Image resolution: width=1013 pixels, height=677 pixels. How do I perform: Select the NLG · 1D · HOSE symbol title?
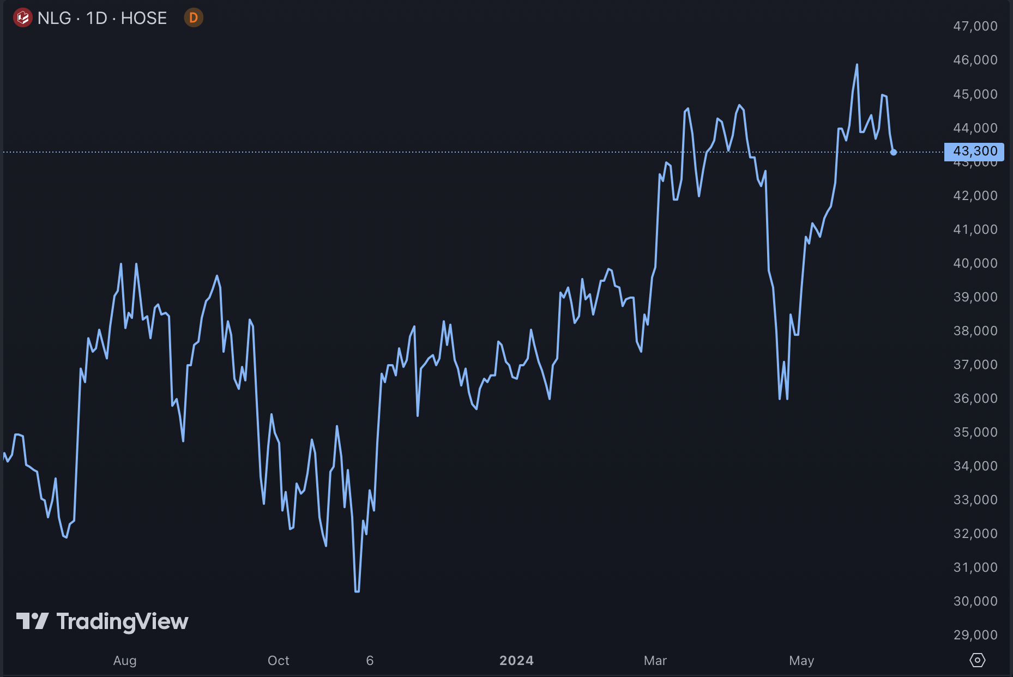[101, 17]
